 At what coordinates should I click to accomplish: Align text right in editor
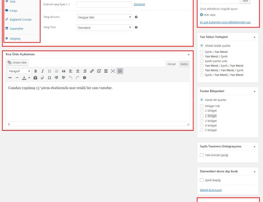(x=85, y=71)
